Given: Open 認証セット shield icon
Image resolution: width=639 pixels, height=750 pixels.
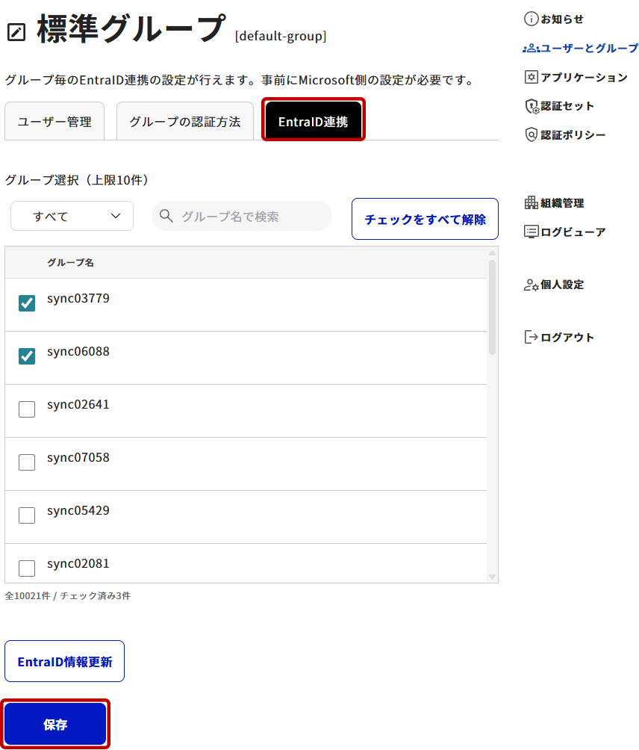Looking at the screenshot, I should 532,106.
